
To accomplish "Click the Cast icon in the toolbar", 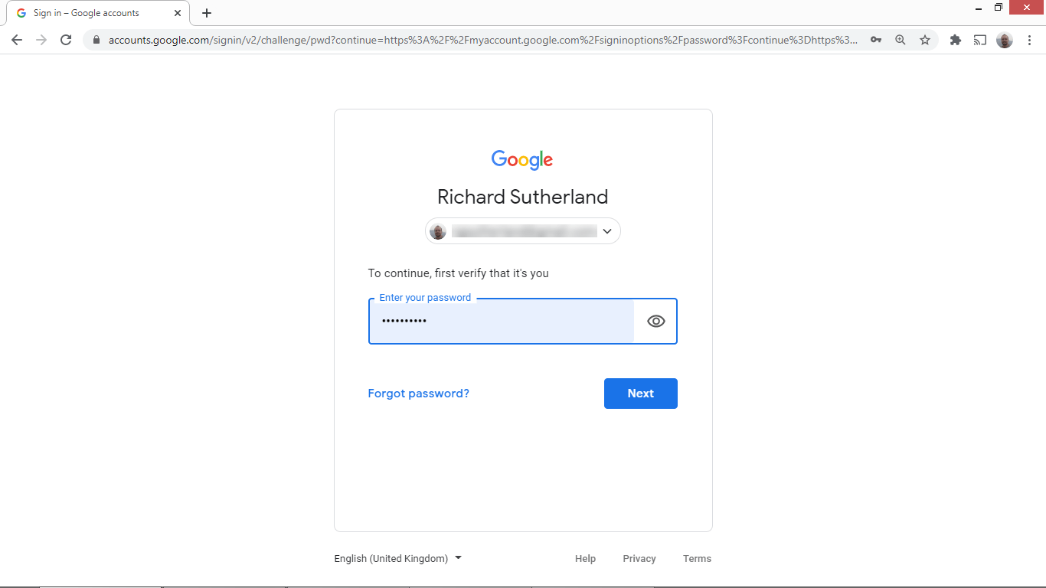I will pos(979,40).
